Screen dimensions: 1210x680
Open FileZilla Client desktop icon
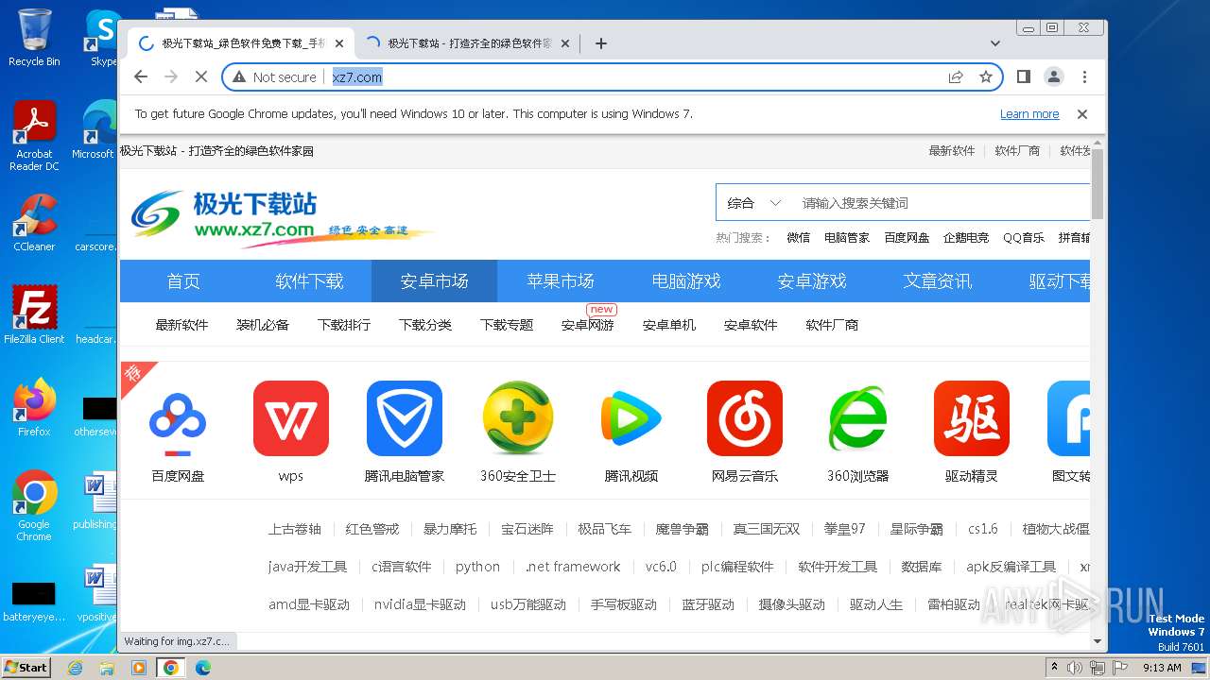pos(34,315)
